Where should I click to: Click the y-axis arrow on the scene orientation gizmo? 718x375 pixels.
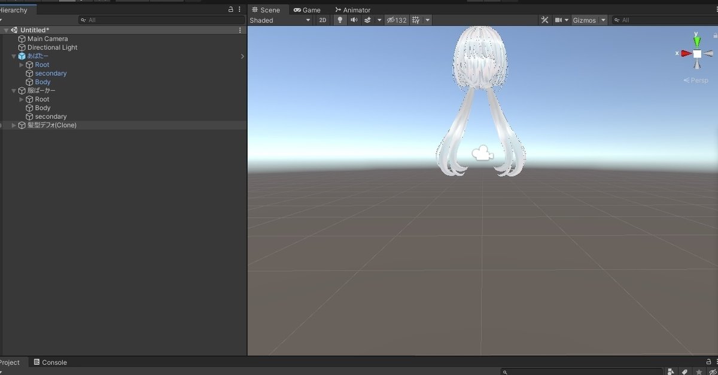697,39
